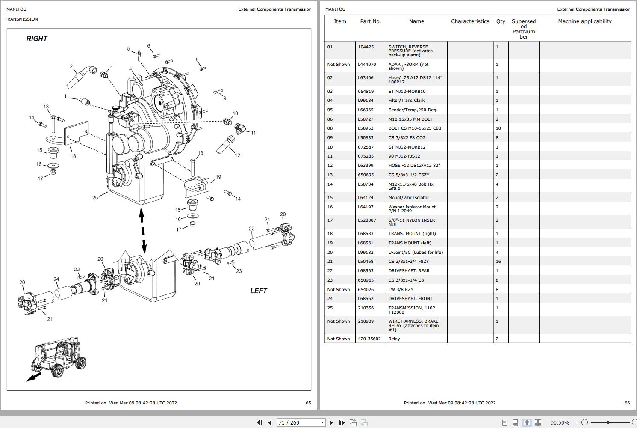637x428 pixels.
Task: Open the zoom percentage dropdown
Action: (x=578, y=422)
